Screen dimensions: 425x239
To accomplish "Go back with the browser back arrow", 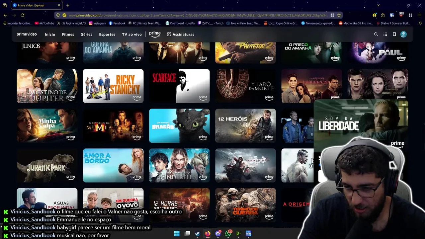I will tap(5, 15).
